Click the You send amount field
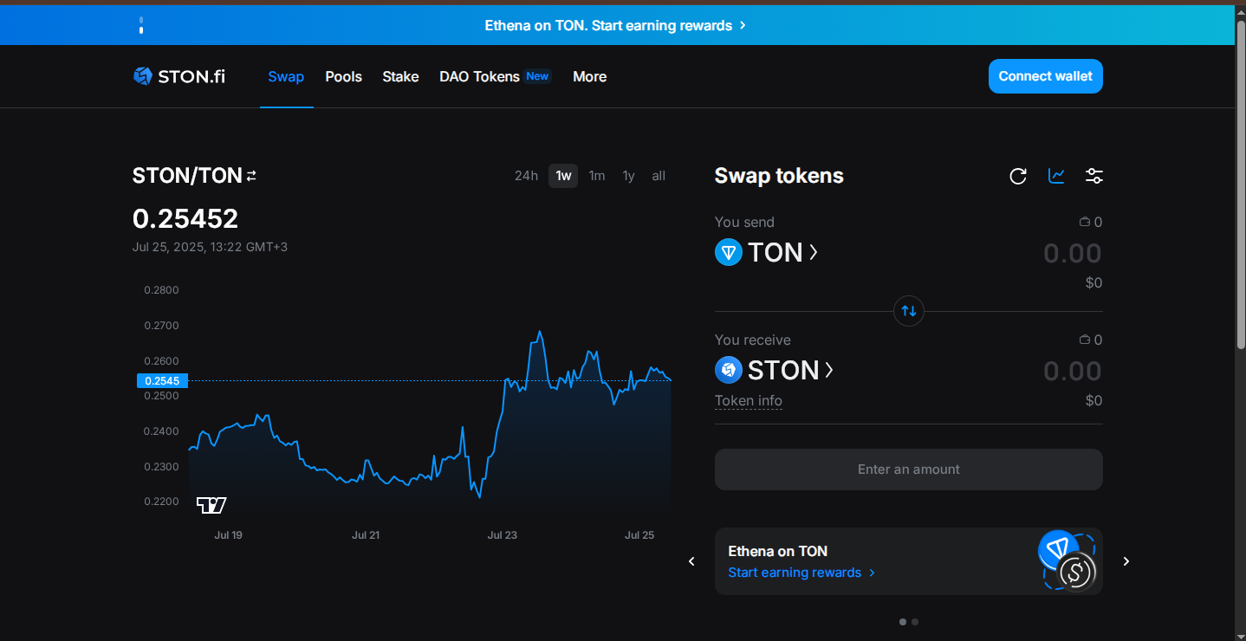The height and width of the screenshot is (641, 1246). pos(1072,253)
